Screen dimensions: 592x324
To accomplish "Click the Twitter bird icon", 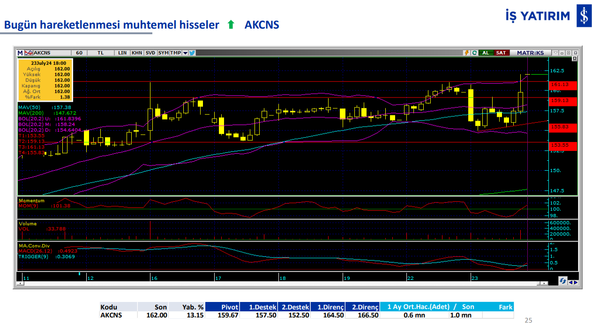I will [192, 53].
